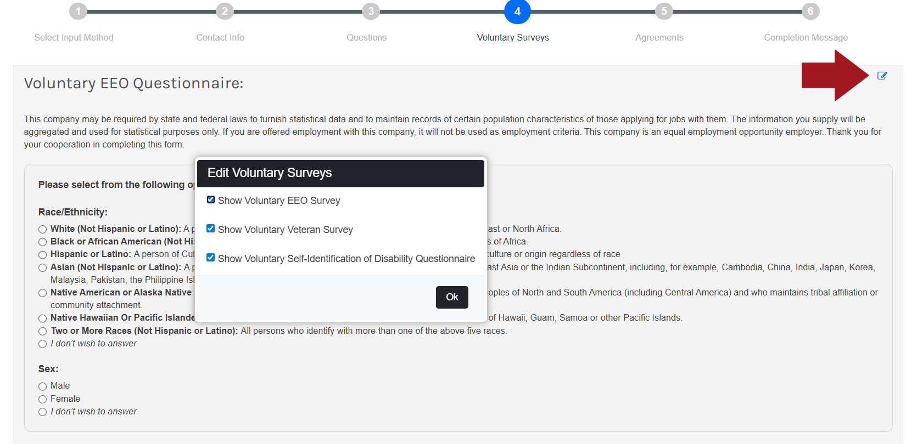Uncheck Show Voluntary EEO Survey
This screenshot has width=917, height=444.
[x=211, y=200]
